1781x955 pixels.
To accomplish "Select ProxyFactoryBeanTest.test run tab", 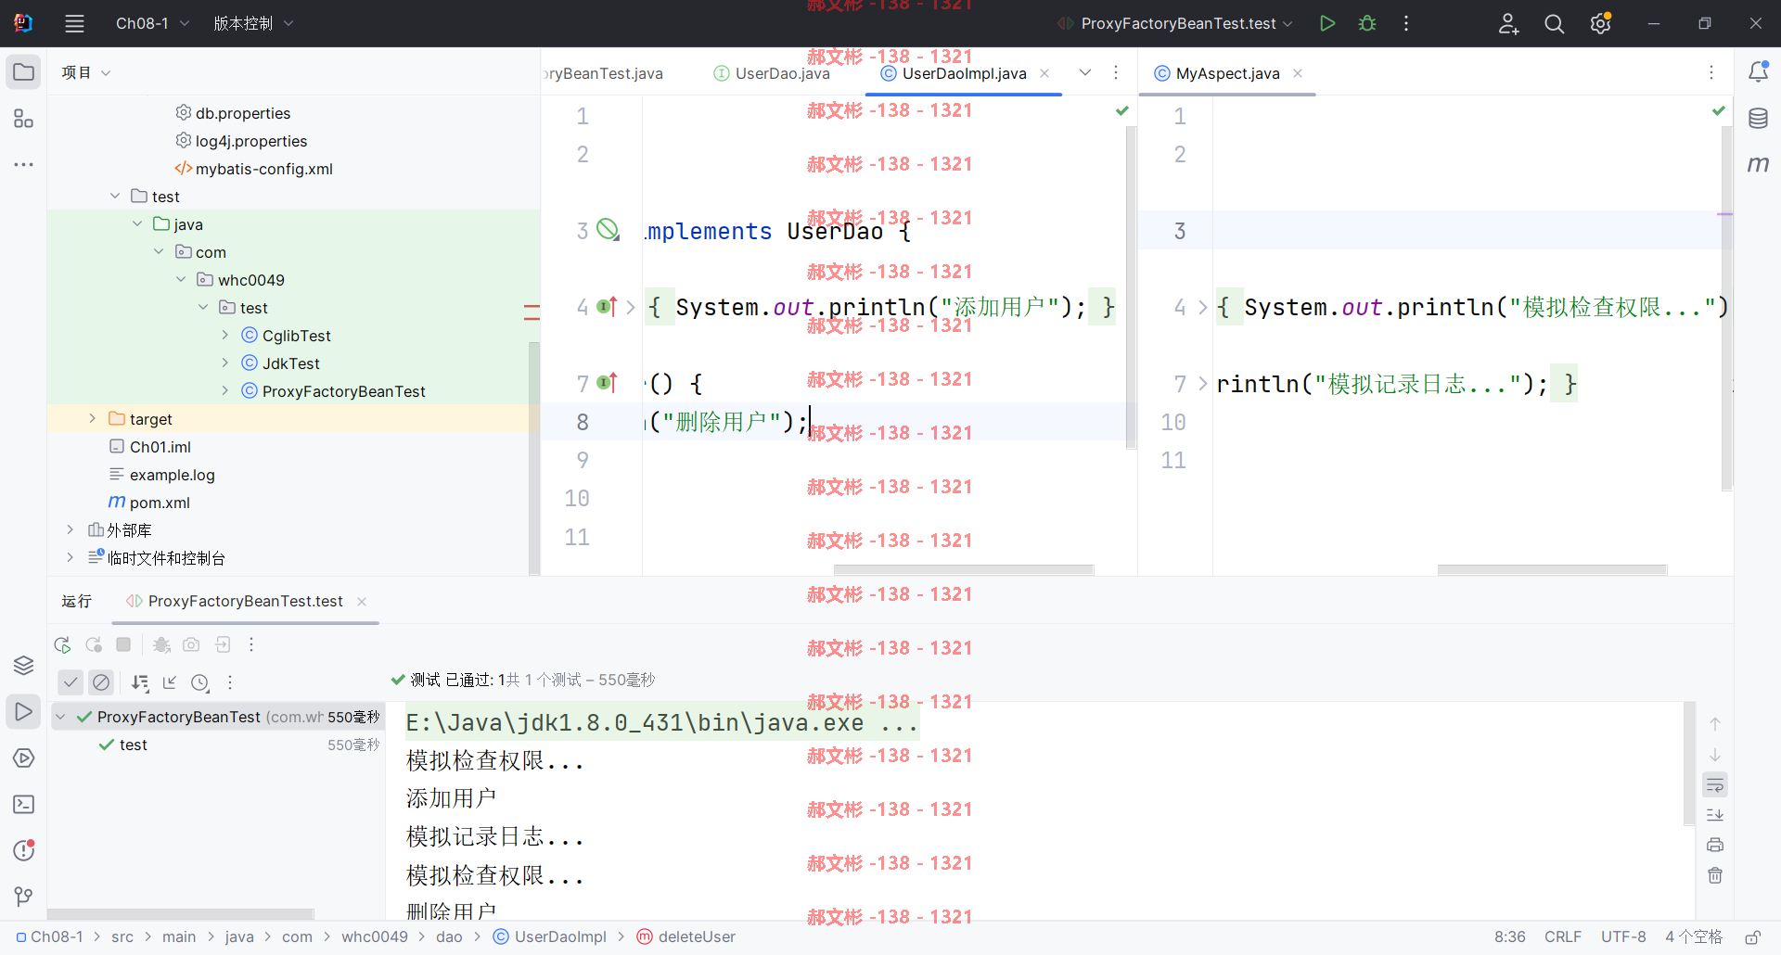I will (245, 601).
